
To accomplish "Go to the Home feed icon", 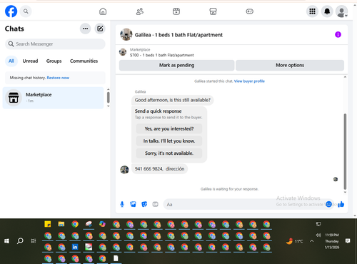I will pos(103,11).
